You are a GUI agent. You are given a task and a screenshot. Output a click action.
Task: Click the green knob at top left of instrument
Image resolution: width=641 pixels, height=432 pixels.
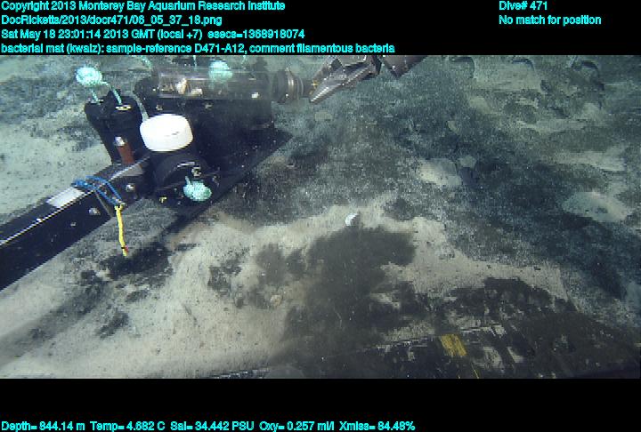click(x=90, y=76)
